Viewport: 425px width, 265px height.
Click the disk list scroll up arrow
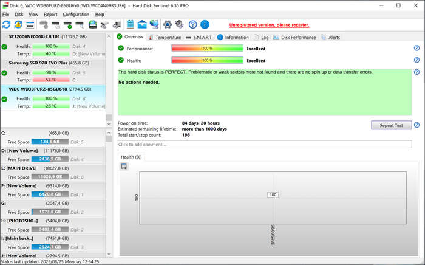point(109,36)
